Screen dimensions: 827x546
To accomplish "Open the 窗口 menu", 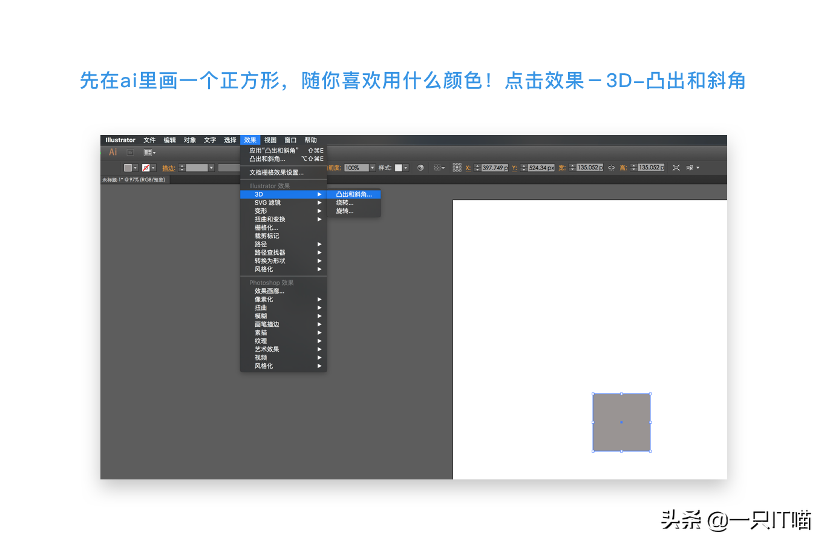I will (290, 140).
